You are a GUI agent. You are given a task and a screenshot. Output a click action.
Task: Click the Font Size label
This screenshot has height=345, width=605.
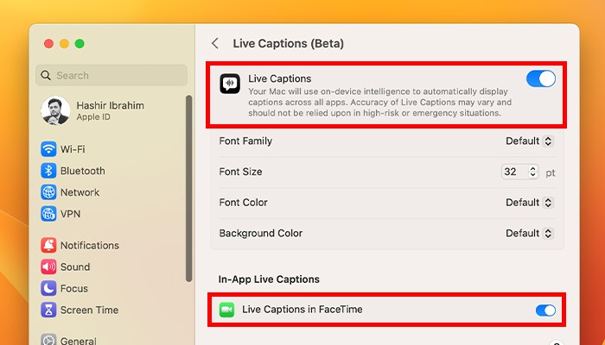(240, 172)
